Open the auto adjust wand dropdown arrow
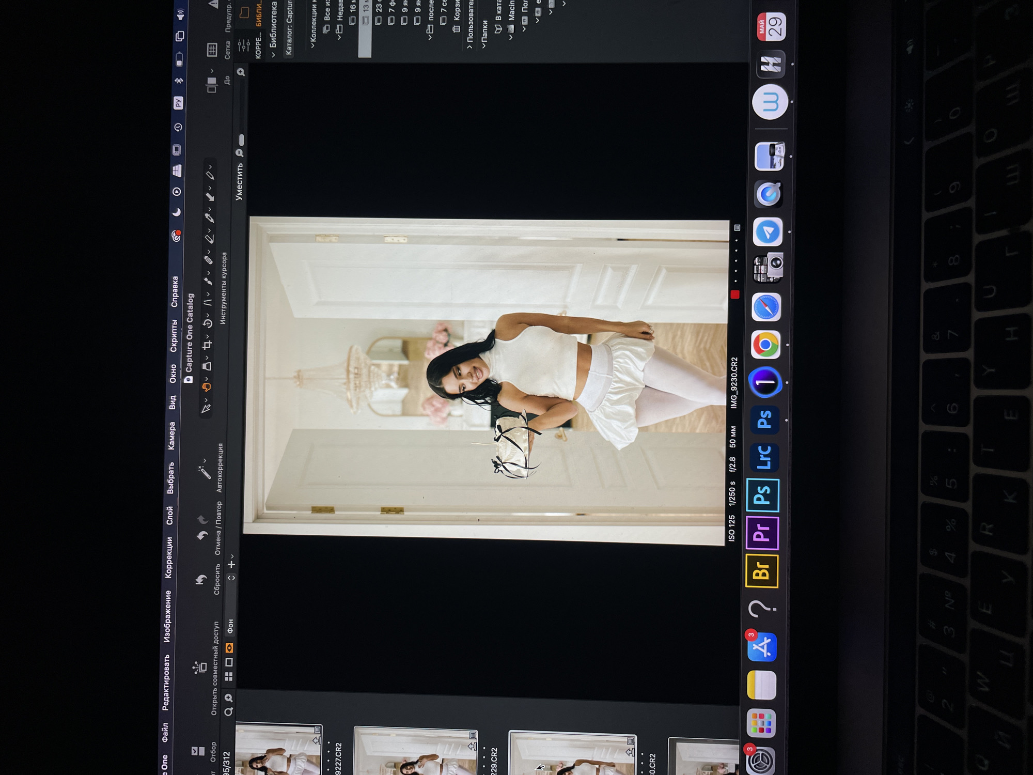The height and width of the screenshot is (775, 1033). [x=205, y=460]
